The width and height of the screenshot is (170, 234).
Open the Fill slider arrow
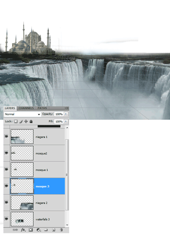tap(66, 121)
